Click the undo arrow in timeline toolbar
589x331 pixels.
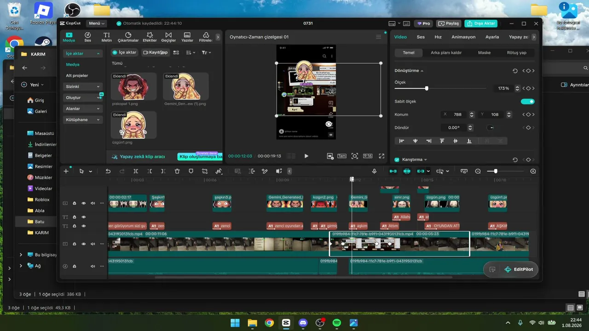pos(108,171)
